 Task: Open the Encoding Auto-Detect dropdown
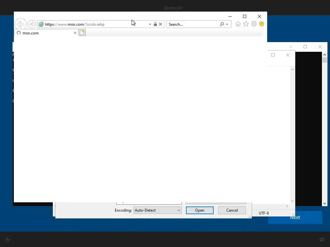157,210
